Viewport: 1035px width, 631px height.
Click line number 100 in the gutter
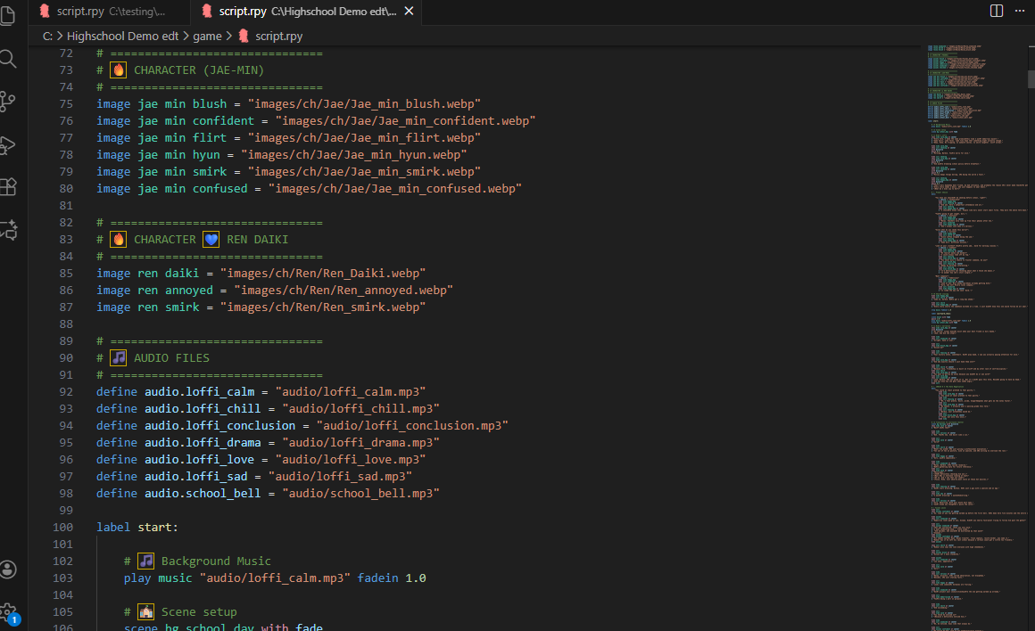pos(62,528)
